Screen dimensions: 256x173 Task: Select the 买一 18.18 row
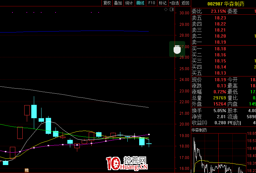[x=223, y=49]
